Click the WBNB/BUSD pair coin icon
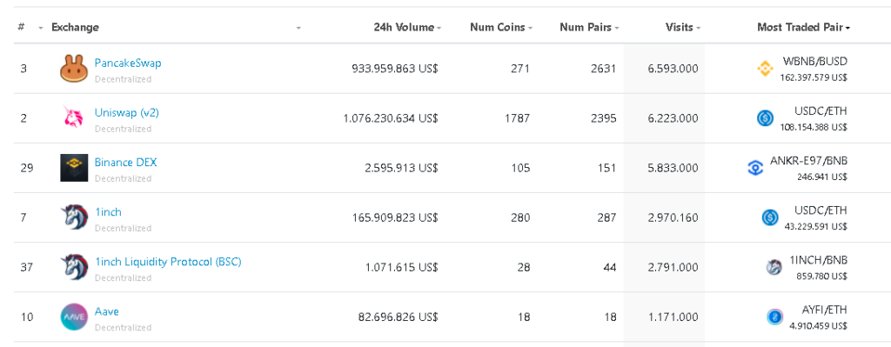 (x=766, y=69)
